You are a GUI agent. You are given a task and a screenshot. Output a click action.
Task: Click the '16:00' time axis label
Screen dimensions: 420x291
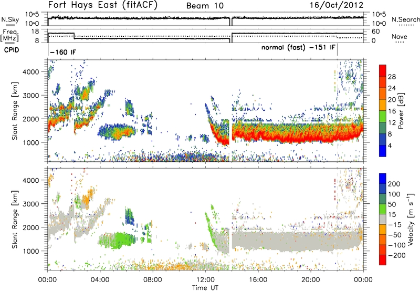pos(258,280)
